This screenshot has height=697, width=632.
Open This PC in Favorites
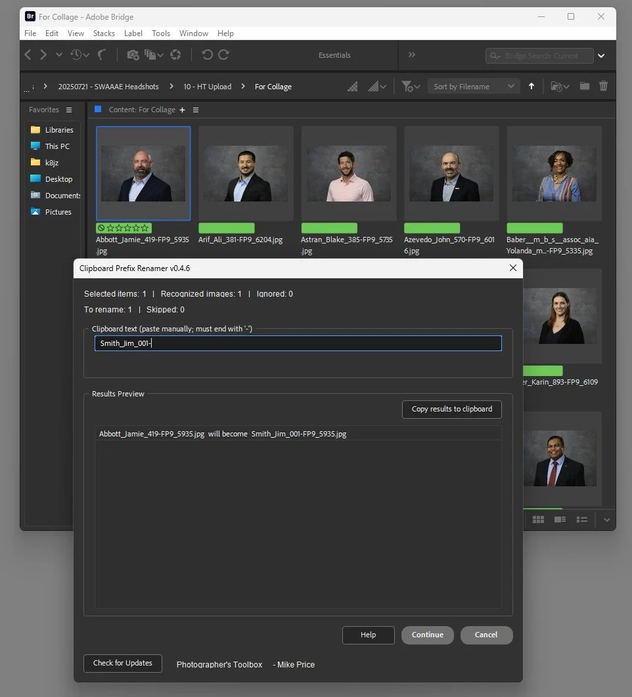click(51, 146)
